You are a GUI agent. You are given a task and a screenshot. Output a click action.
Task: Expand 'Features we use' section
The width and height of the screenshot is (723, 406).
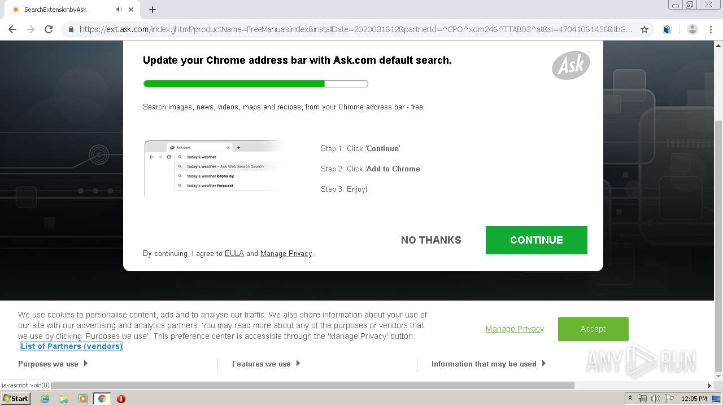(266, 364)
